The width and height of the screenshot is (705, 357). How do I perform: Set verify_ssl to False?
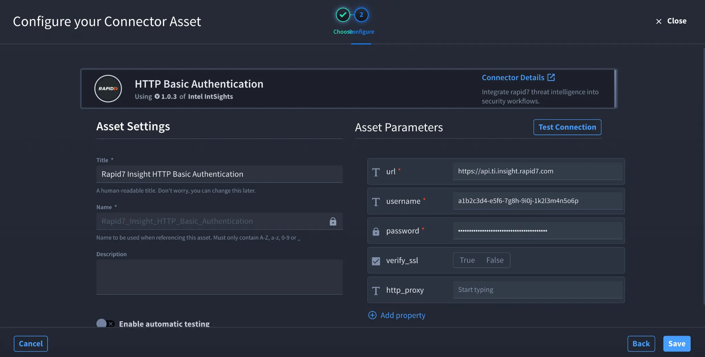point(495,260)
